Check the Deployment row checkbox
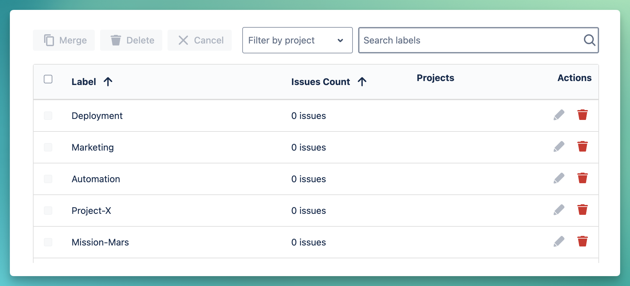Viewport: 630px width, 286px height. [x=48, y=116]
